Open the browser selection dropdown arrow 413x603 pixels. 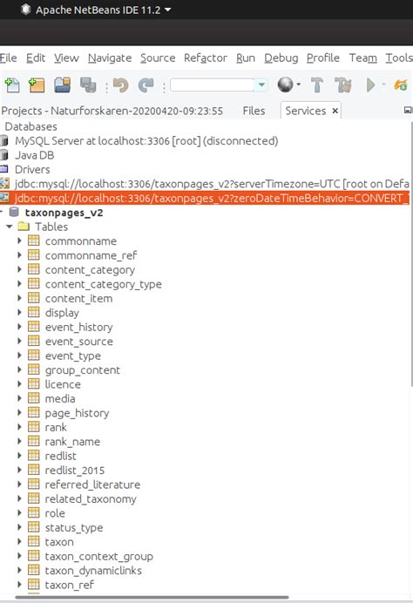click(x=298, y=85)
